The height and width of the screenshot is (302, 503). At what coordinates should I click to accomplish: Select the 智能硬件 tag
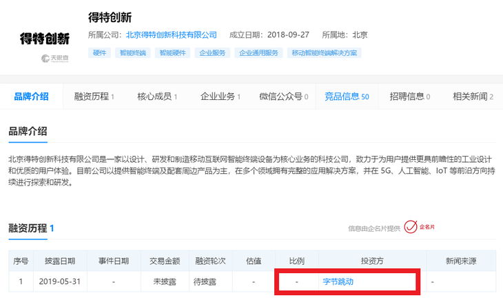tap(172, 52)
